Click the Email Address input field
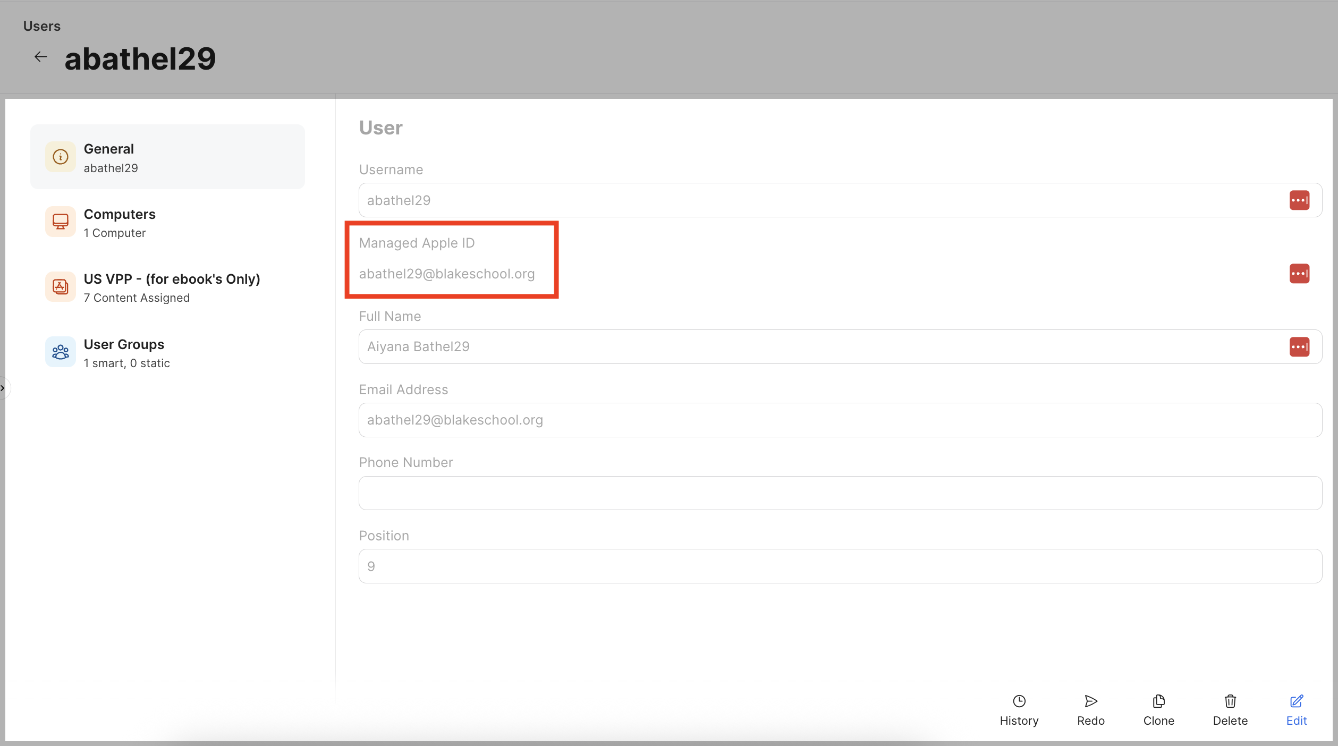This screenshot has width=1338, height=746. [840, 420]
